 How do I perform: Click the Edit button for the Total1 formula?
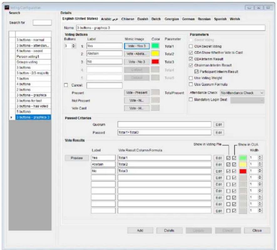[219, 158]
